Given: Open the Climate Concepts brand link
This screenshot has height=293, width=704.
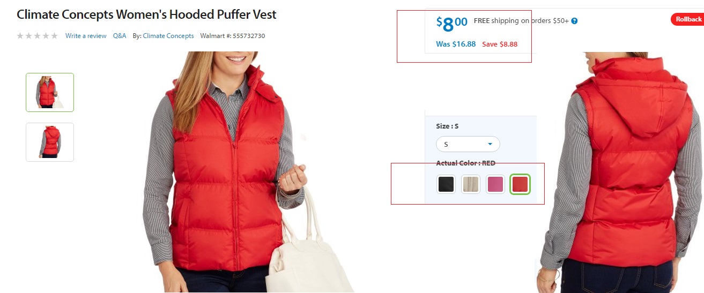Looking at the screenshot, I should pyautogui.click(x=168, y=36).
